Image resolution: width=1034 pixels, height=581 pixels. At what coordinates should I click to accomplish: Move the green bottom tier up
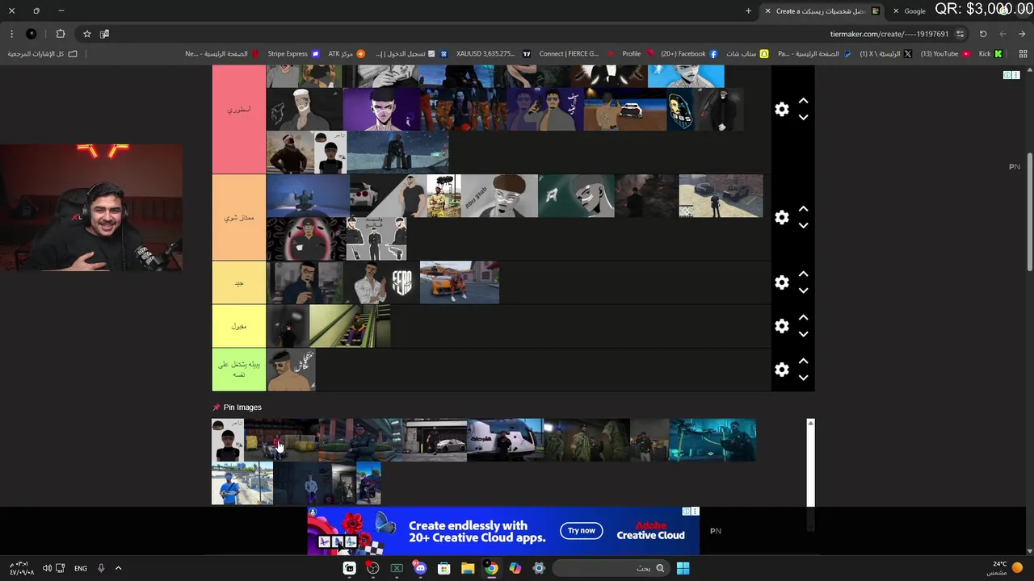tap(803, 362)
